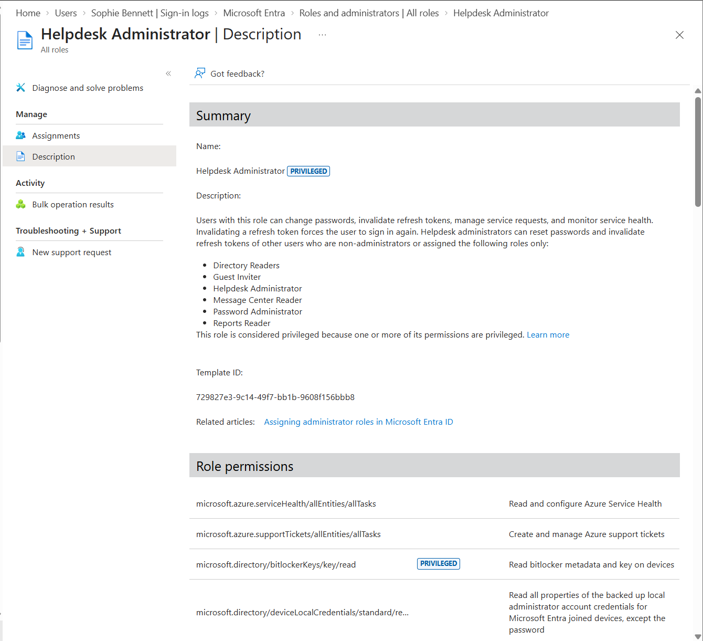The height and width of the screenshot is (641, 703).
Task: Click the scrollbar up arrow
Action: (x=698, y=91)
